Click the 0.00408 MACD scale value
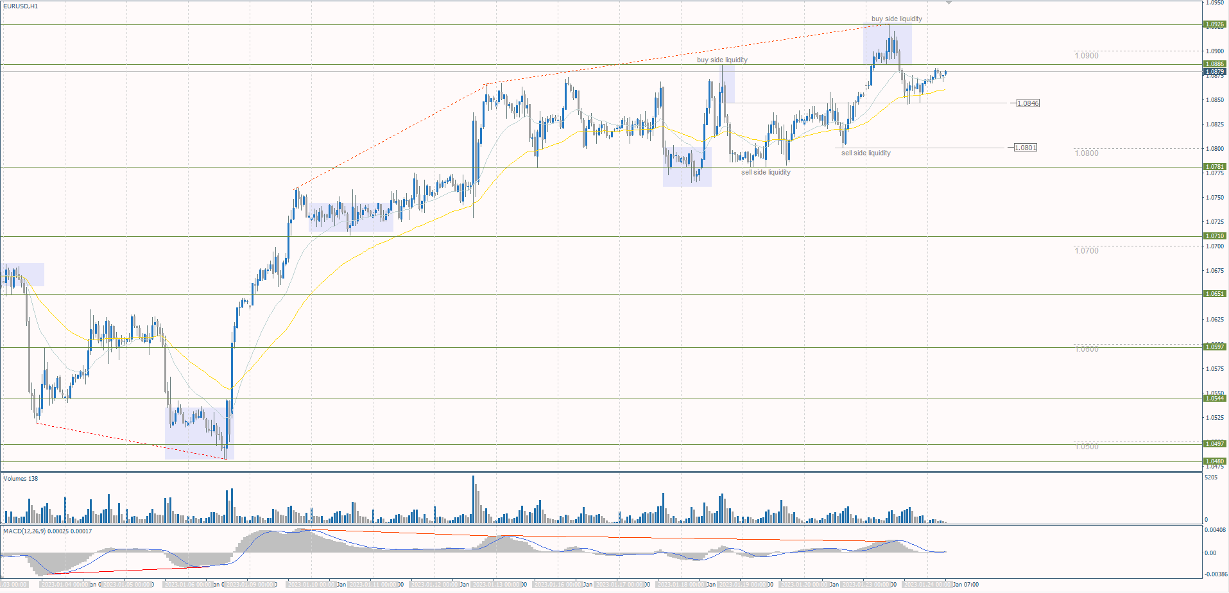1229x593 pixels. pyautogui.click(x=1215, y=530)
